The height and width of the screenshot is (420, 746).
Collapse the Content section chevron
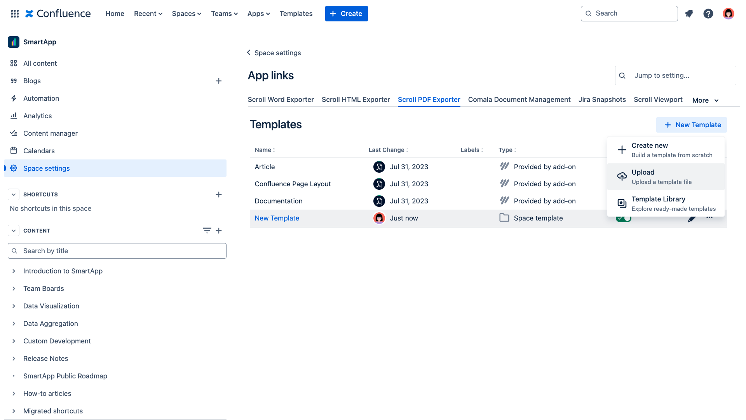click(14, 231)
